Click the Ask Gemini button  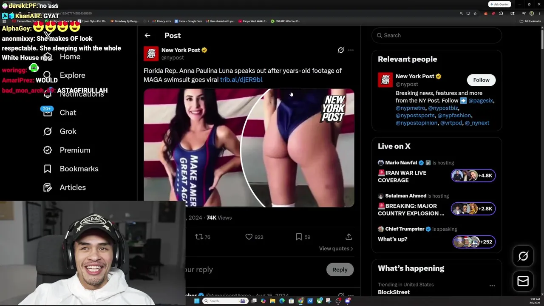pos(499,4)
